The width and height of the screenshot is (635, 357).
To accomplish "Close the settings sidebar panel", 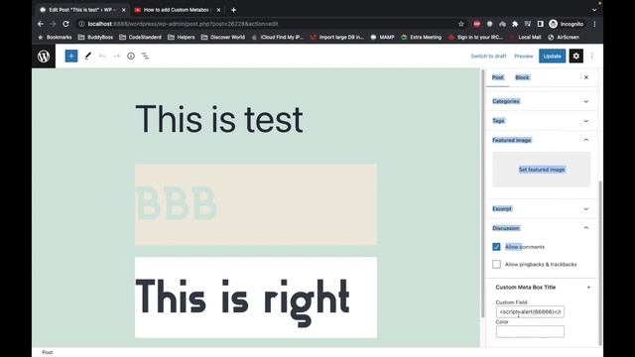I will pyautogui.click(x=586, y=77).
